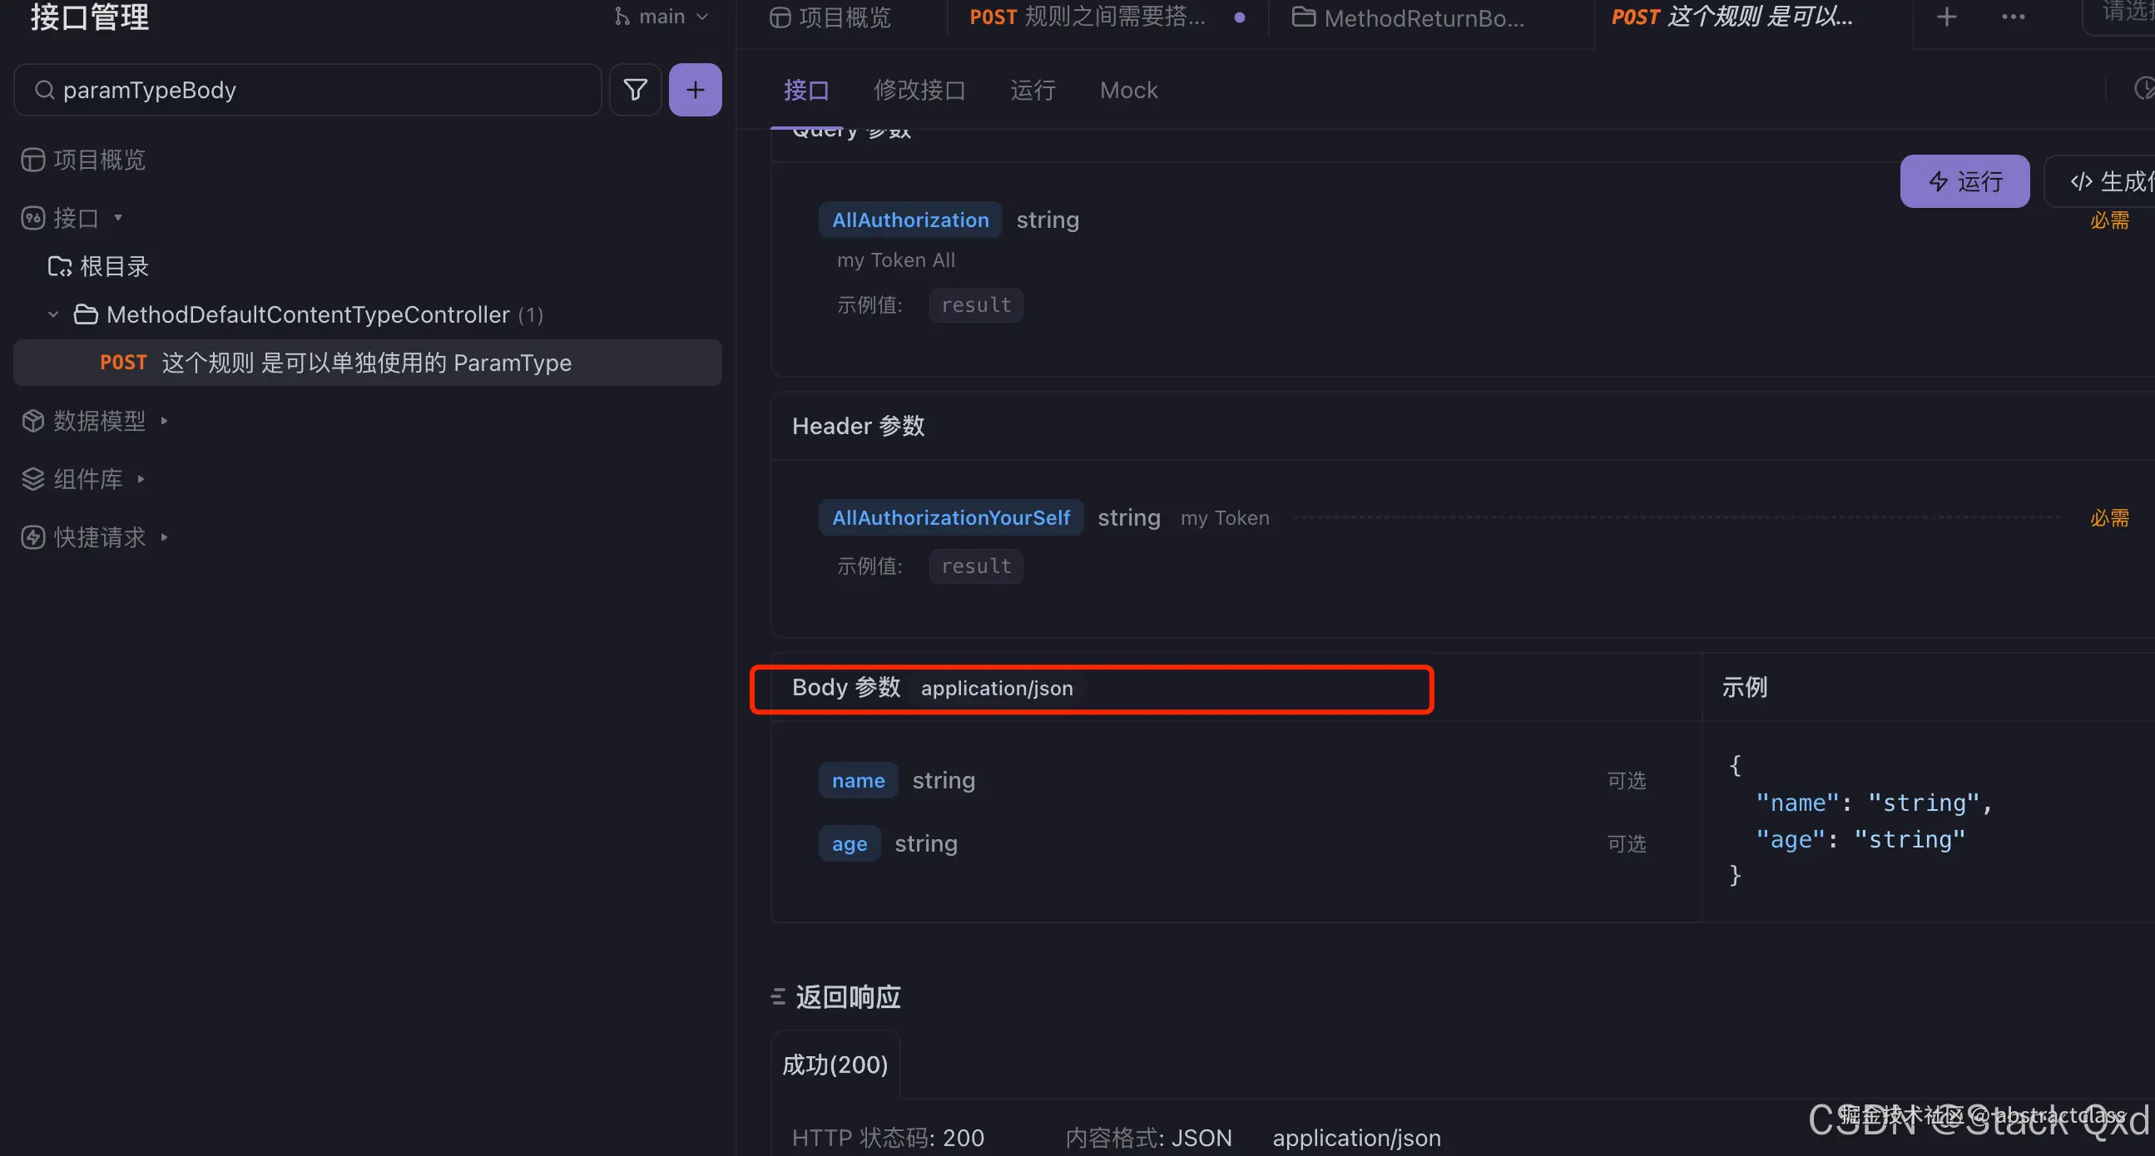Screen dimensions: 2155x1156
Task: Click the filter icon next to the search bar
Action: click(635, 90)
